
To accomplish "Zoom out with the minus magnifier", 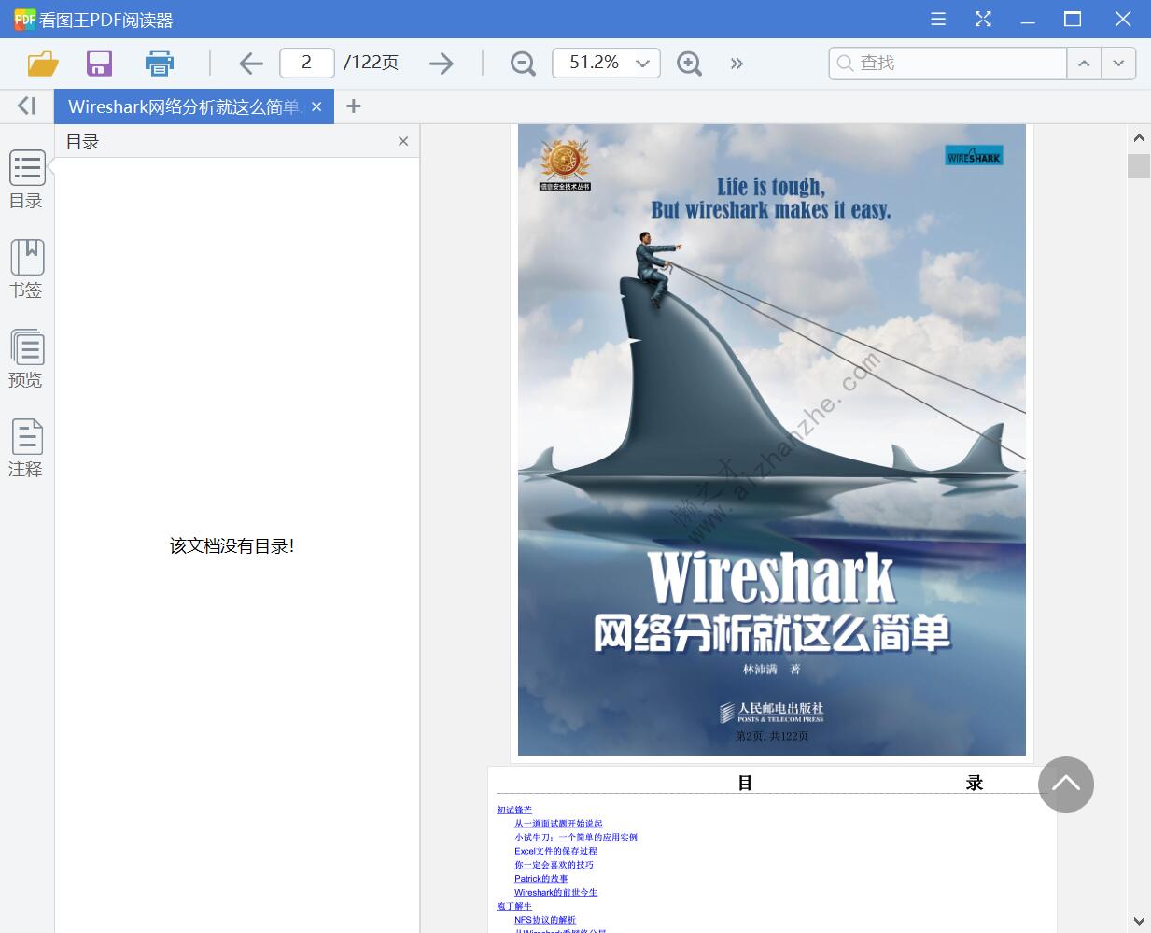I will tap(523, 64).
